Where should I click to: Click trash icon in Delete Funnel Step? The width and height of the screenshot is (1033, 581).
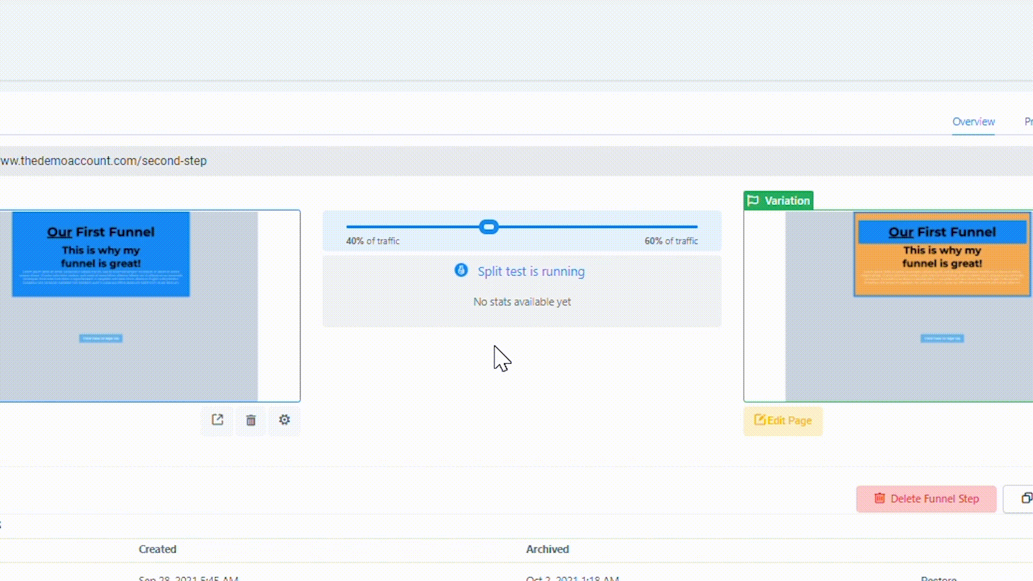coord(879,498)
